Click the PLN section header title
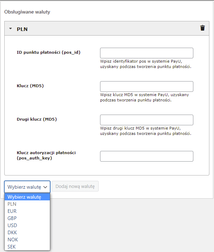Viewport: 214px width, 252px height. [x=22, y=29]
